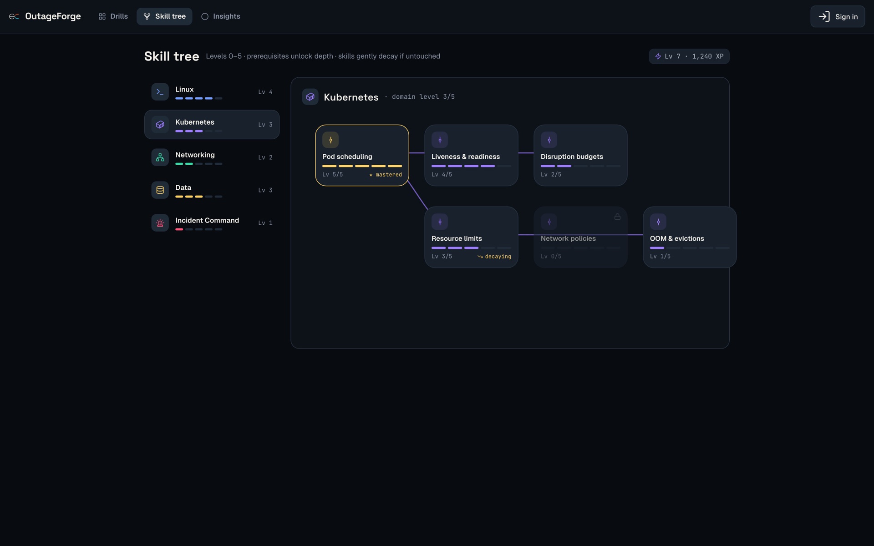The height and width of the screenshot is (546, 874).
Task: Click the Skill tree page heading
Action: [172, 56]
